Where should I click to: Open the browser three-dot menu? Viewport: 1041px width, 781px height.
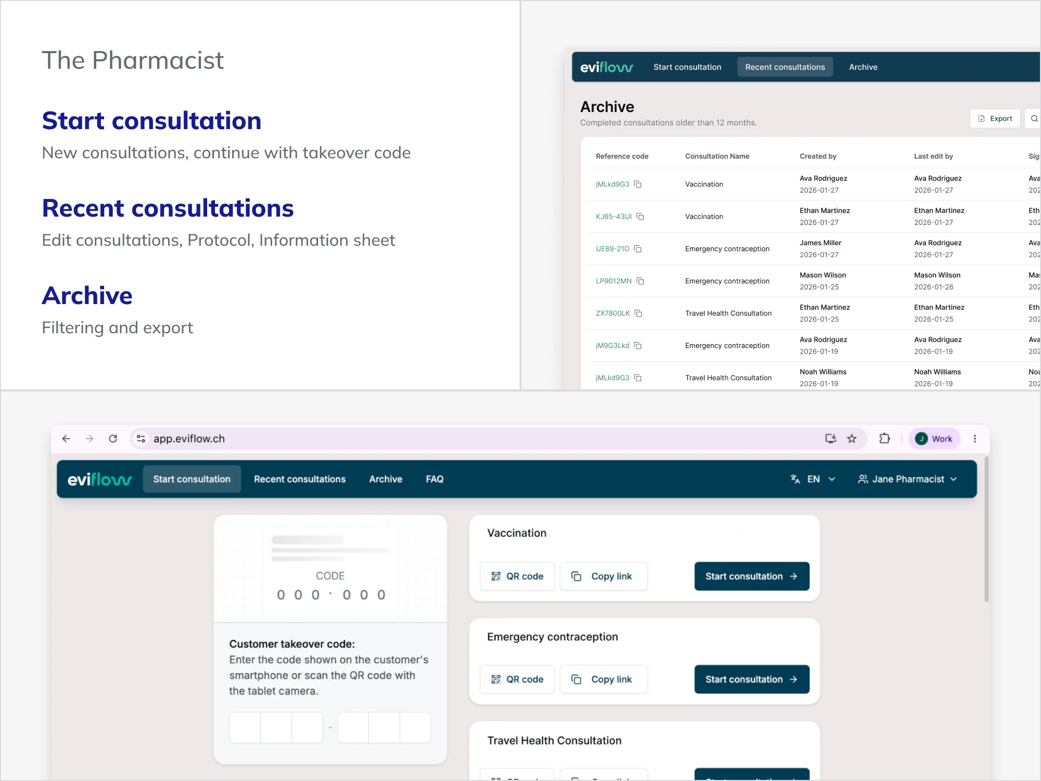coord(975,438)
